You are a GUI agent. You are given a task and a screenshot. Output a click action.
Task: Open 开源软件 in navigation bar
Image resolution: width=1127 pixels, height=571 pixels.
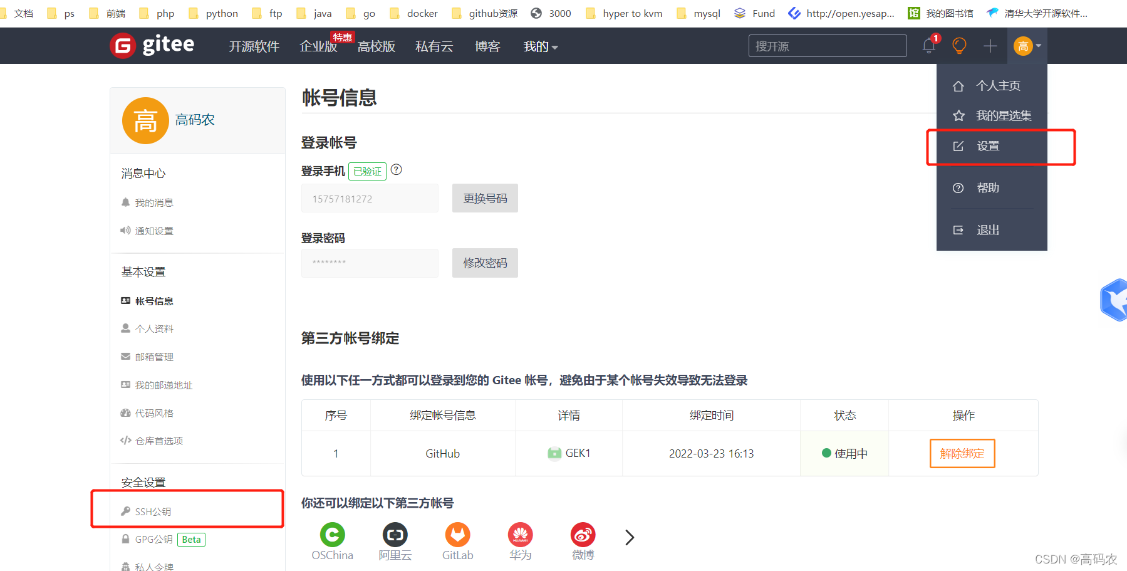pos(254,46)
